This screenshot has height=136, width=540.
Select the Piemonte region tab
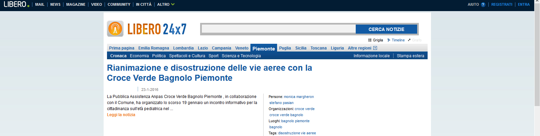[264, 48]
